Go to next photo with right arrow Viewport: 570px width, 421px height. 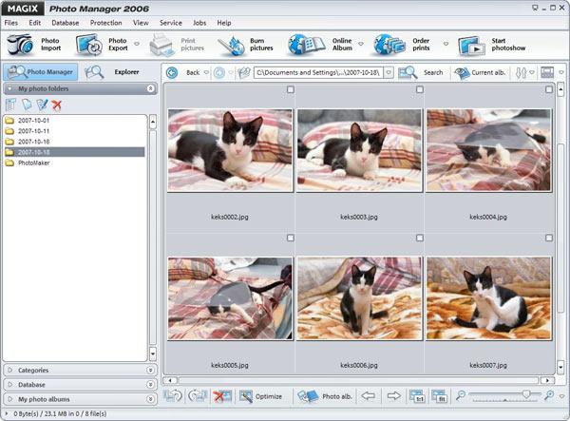click(393, 396)
